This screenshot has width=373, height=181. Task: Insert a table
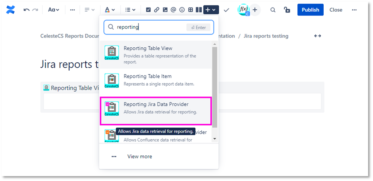[x=190, y=10]
